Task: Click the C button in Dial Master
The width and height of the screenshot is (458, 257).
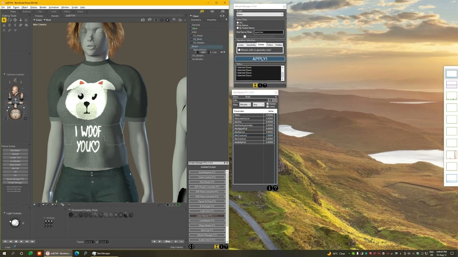Action: click(x=271, y=100)
